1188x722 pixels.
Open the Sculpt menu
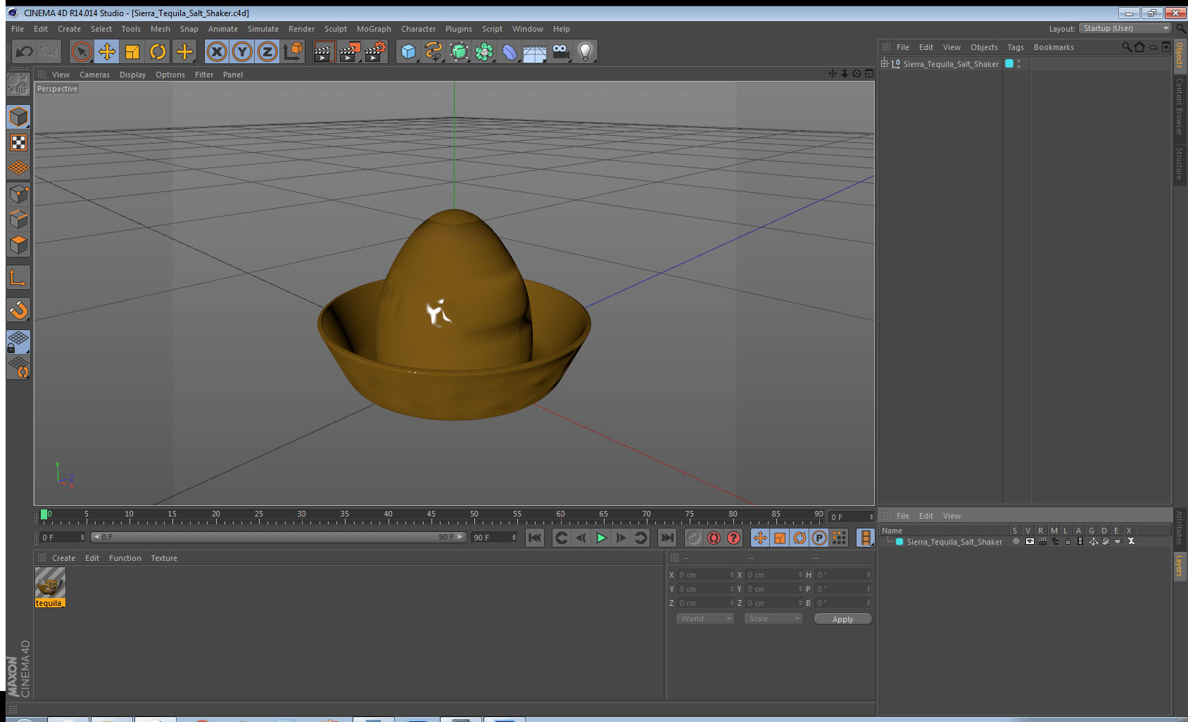click(x=336, y=29)
